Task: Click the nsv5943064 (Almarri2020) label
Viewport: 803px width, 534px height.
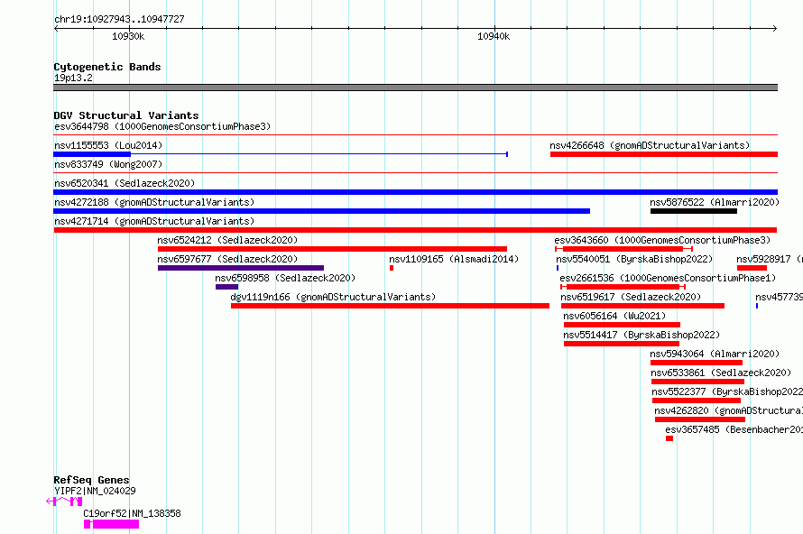Action: tap(715, 354)
